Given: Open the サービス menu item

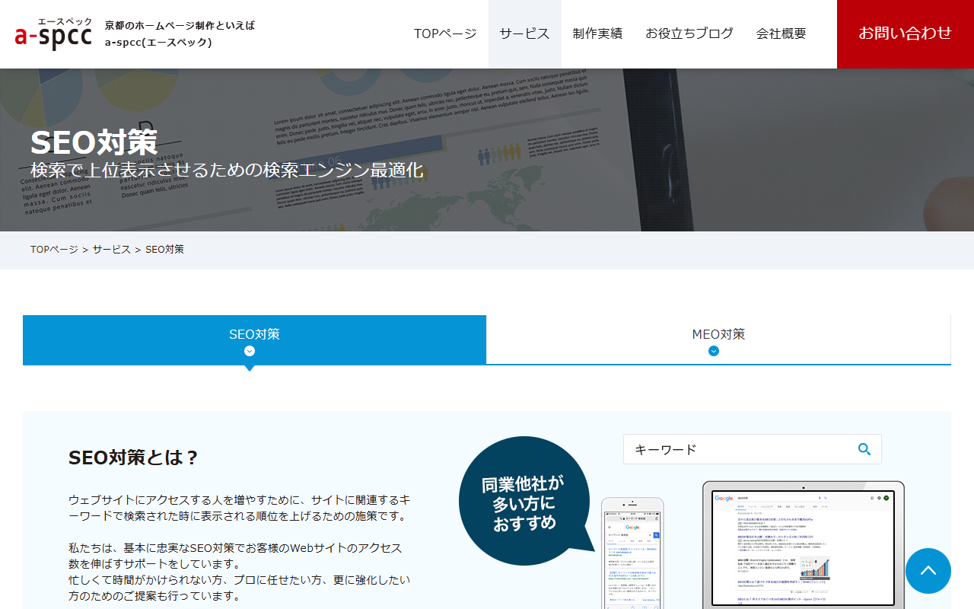Looking at the screenshot, I should point(524,33).
